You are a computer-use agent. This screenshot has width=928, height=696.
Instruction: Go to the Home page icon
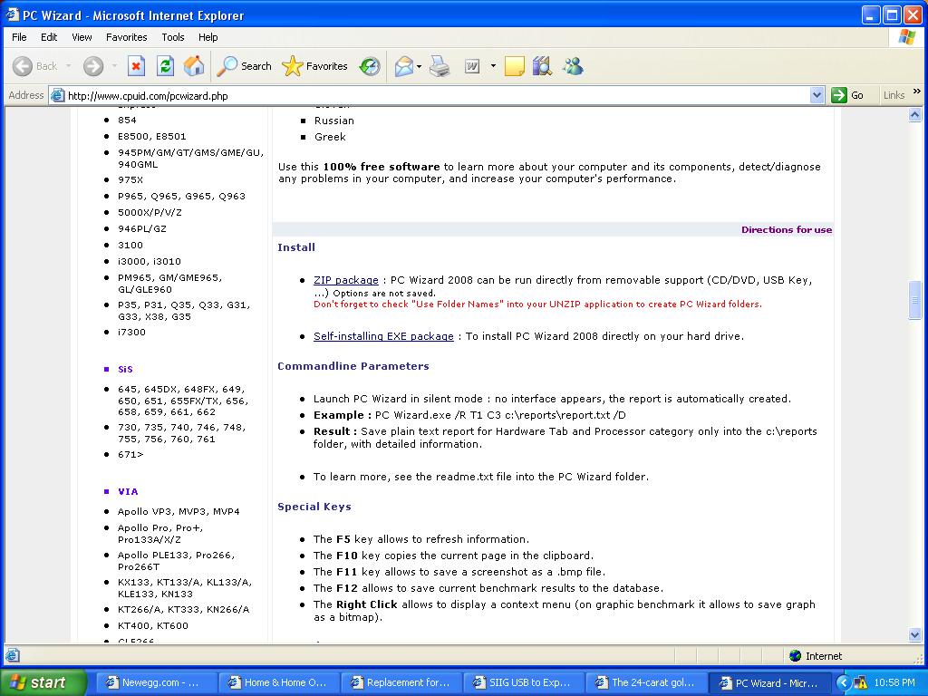[x=194, y=66]
